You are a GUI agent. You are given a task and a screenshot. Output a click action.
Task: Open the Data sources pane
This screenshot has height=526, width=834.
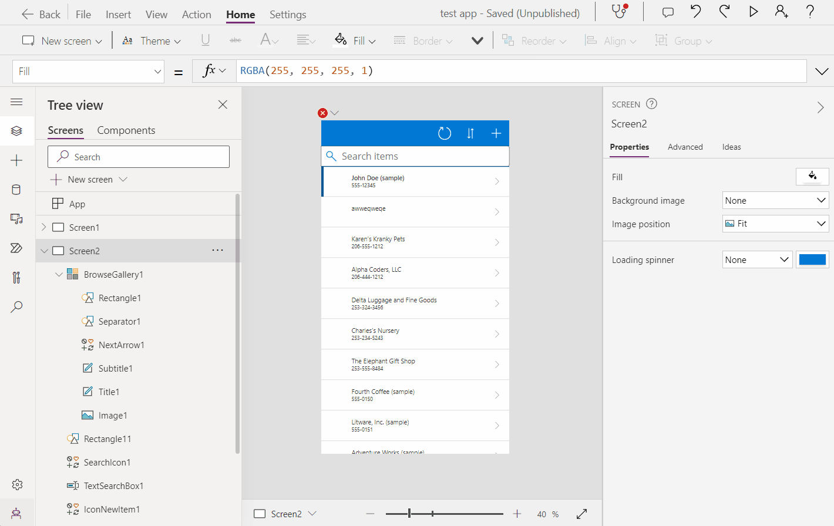click(17, 189)
